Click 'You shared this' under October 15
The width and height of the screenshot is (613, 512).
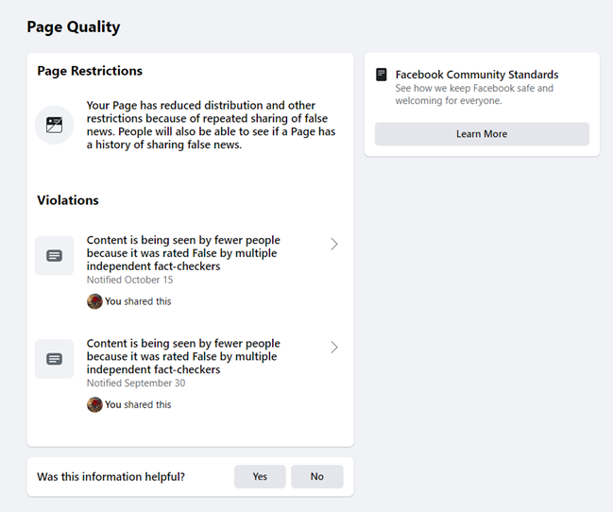tap(138, 301)
